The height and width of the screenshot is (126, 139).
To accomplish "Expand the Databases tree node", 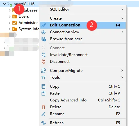I will click(x=9, y=10).
